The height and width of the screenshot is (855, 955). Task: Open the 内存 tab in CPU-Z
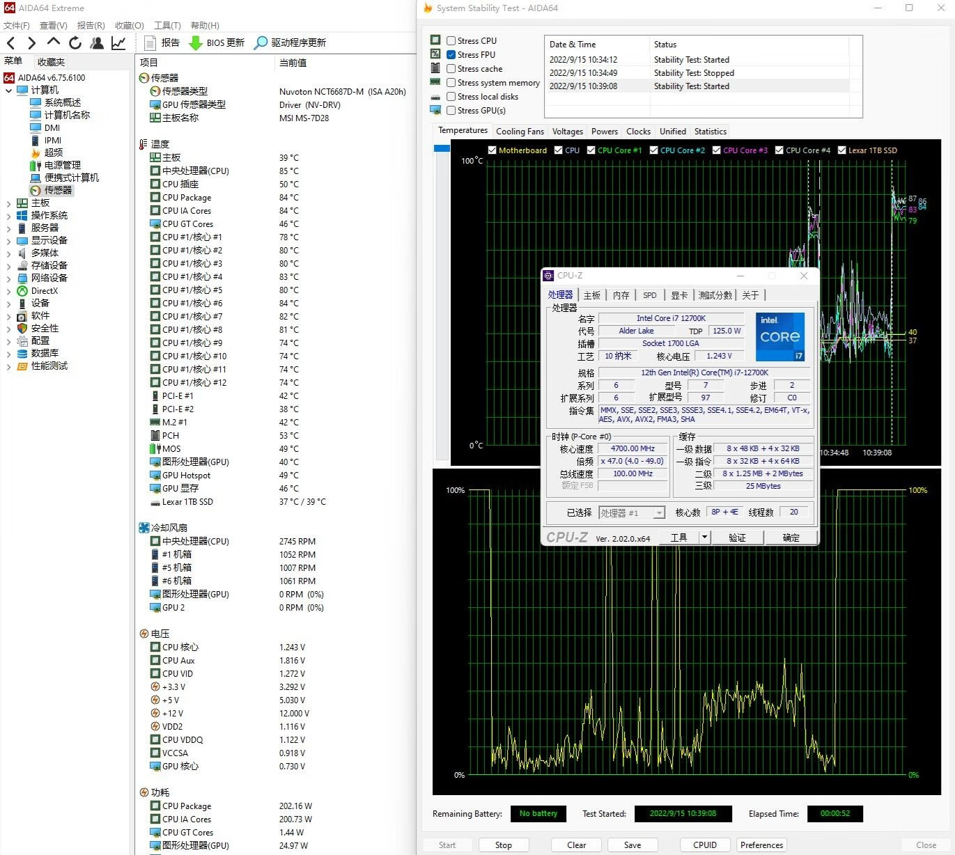(621, 295)
